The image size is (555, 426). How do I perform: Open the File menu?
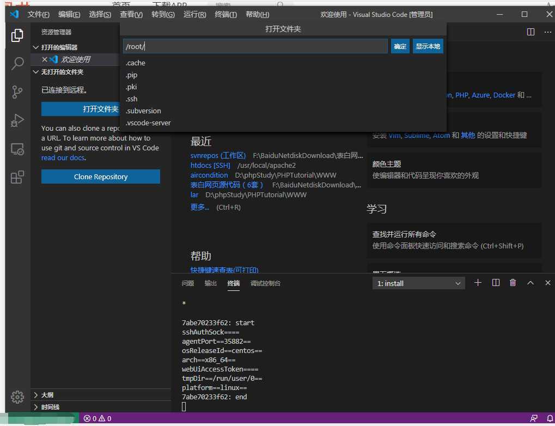point(38,15)
